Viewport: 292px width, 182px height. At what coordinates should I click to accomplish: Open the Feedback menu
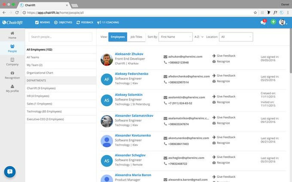85,22
